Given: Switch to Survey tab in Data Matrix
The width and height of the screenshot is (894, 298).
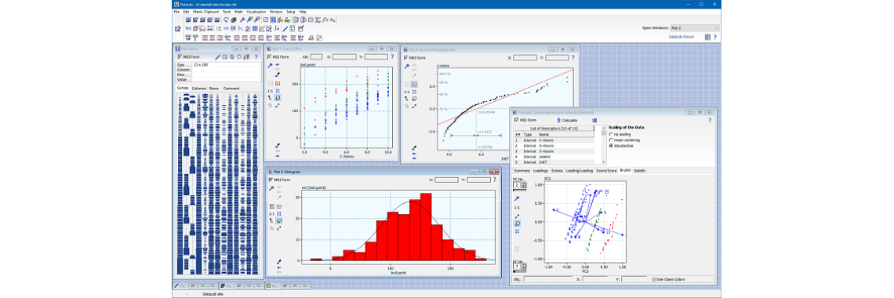Looking at the screenshot, I should [x=183, y=89].
